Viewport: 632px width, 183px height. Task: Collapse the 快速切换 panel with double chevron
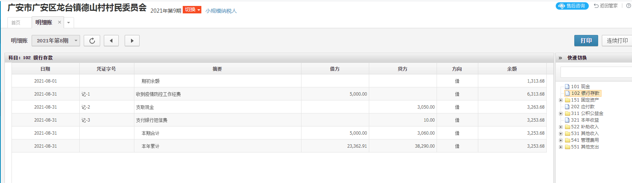point(560,58)
